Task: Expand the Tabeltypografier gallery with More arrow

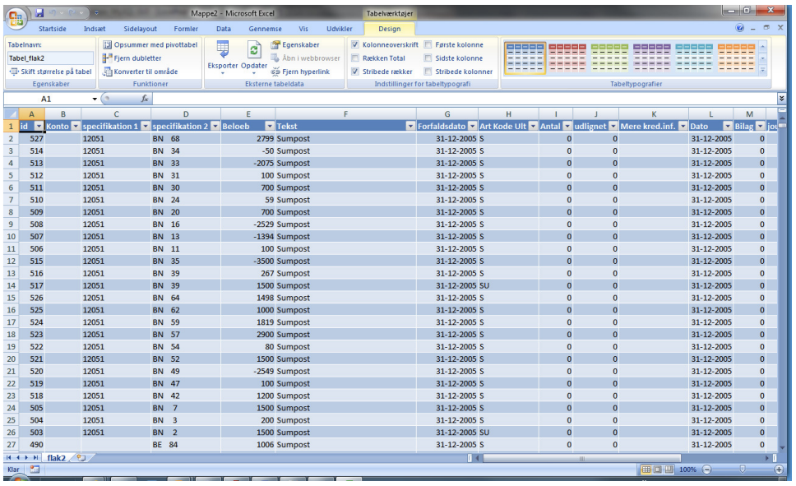Action: 762,71
